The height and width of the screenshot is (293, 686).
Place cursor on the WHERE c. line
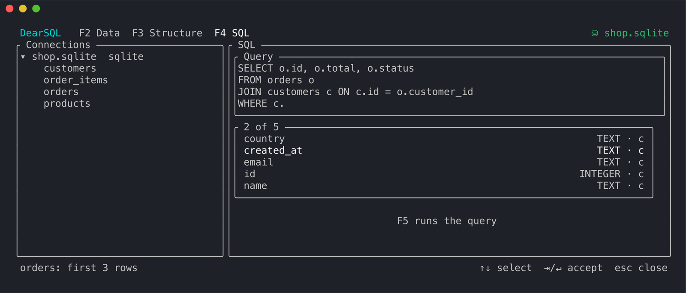261,103
